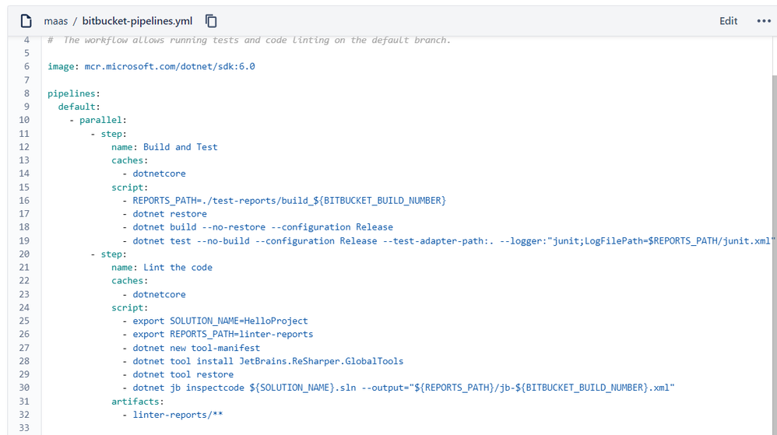Click the 'default:' key

tap(79, 107)
